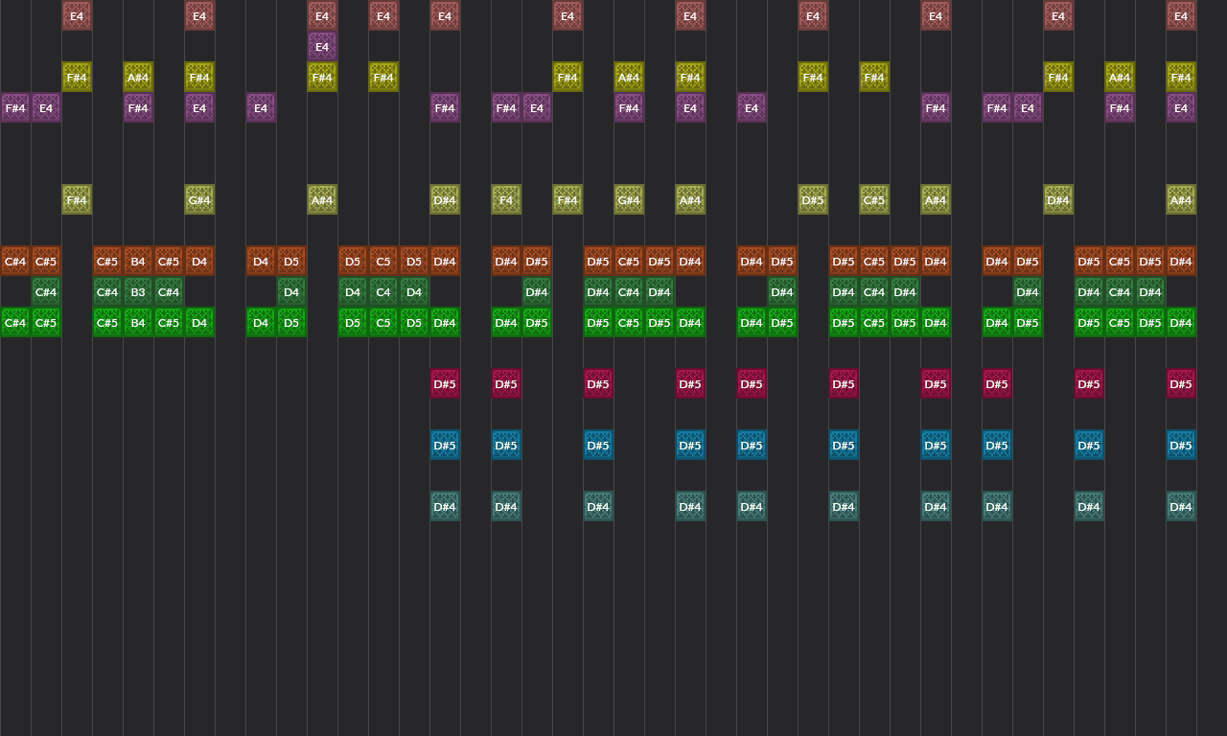Select the orange C5 note block

coord(383,261)
